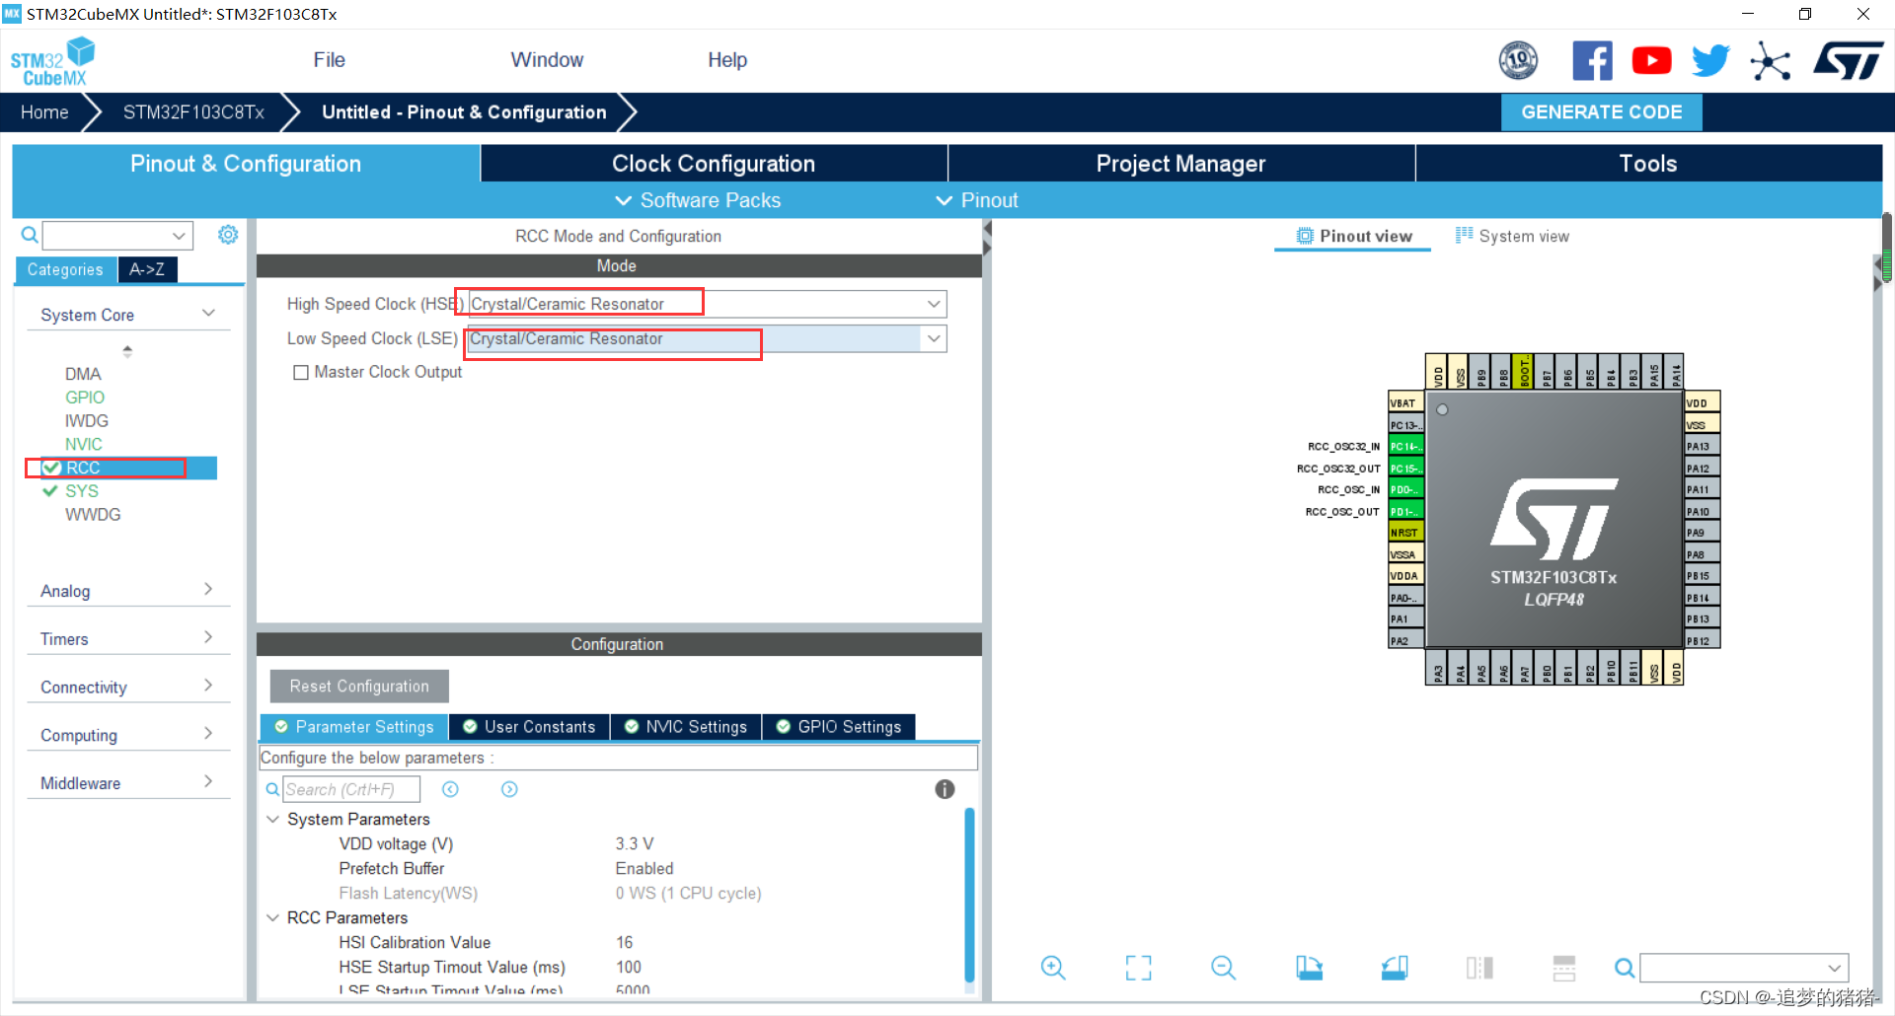Viewport: 1895px width, 1016px height.
Task: Open the Window menu
Action: [x=547, y=60]
